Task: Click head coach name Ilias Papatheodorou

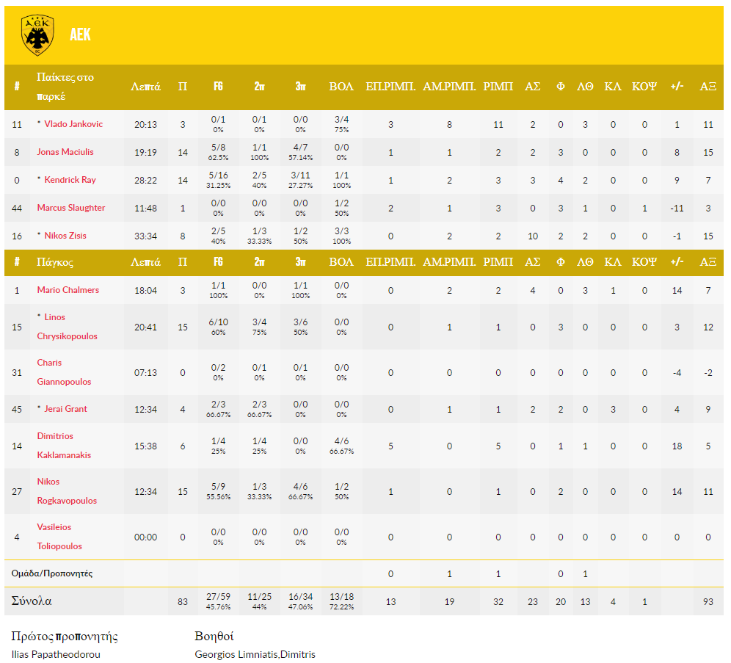Action: pyautogui.click(x=56, y=655)
